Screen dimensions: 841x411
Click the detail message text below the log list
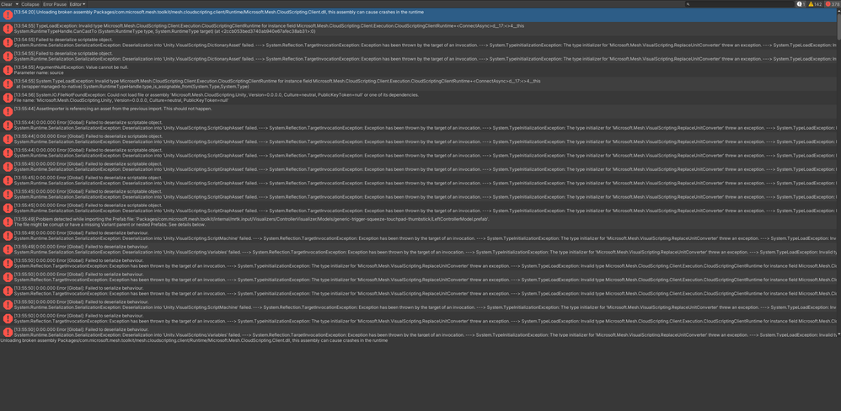tap(194, 340)
